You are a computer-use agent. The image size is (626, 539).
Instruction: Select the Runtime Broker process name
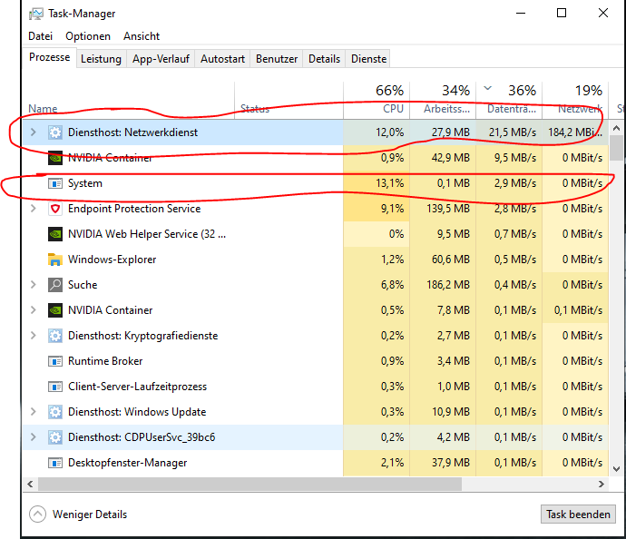click(x=105, y=361)
